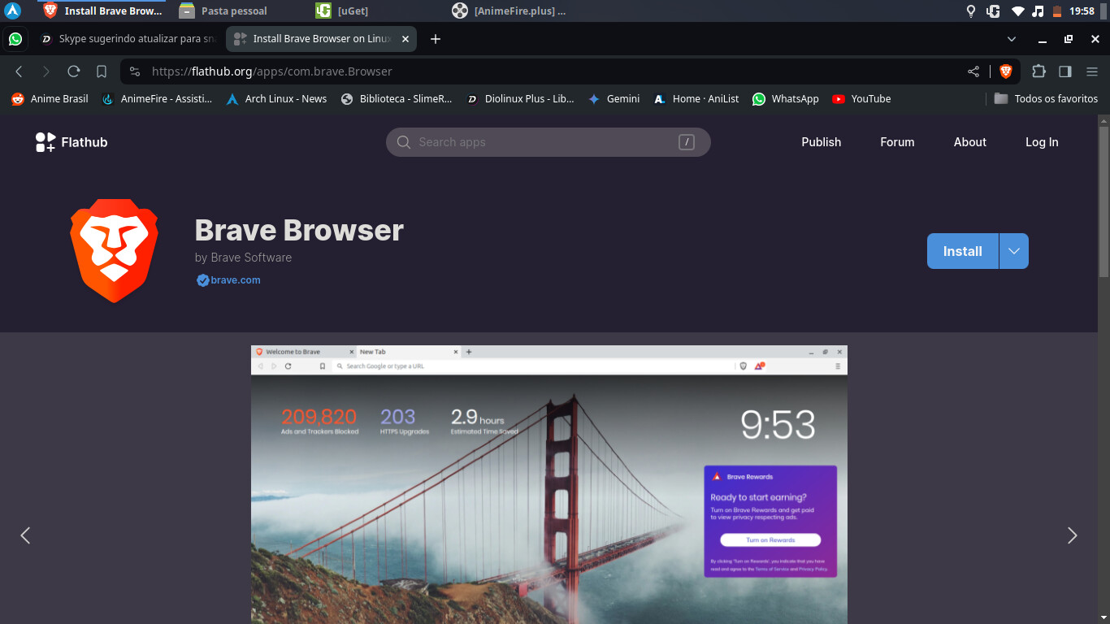Share this page via the share icon
Screen dimensions: 1110x624
coord(973,71)
